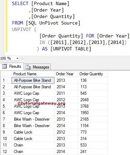Click Order Quantity value 533
This screenshot has height=155, width=130.
83,145
